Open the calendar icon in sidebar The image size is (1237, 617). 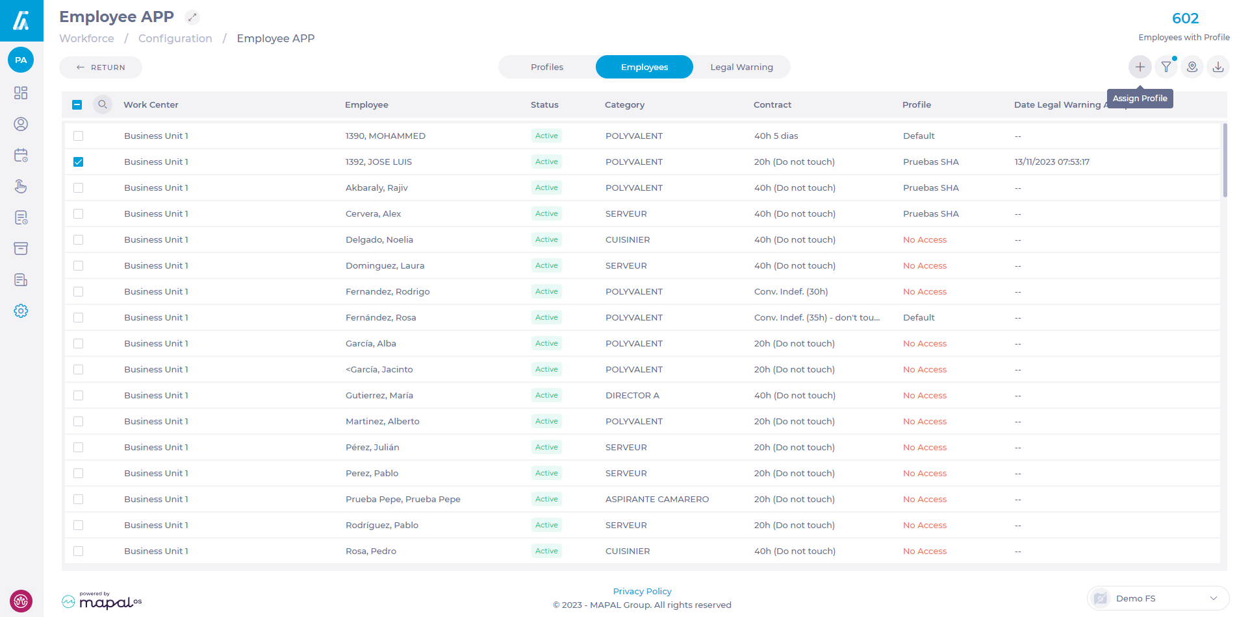tap(21, 155)
